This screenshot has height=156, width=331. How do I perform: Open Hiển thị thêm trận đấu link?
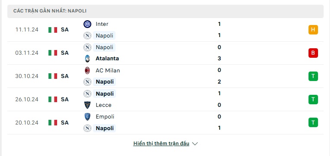[161, 144]
